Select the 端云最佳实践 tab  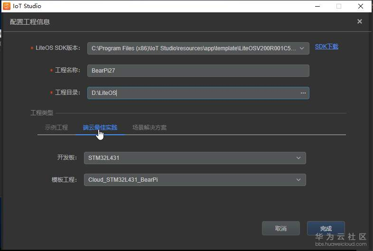pos(100,128)
